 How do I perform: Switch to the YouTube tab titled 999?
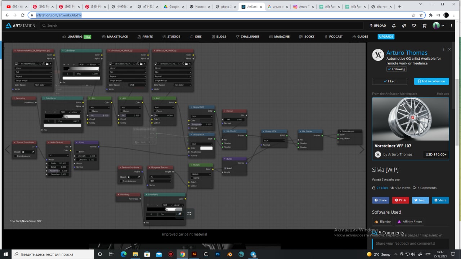point(16,6)
